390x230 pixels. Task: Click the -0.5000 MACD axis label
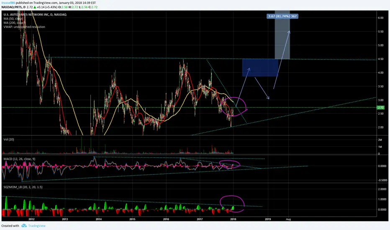click(x=382, y=180)
